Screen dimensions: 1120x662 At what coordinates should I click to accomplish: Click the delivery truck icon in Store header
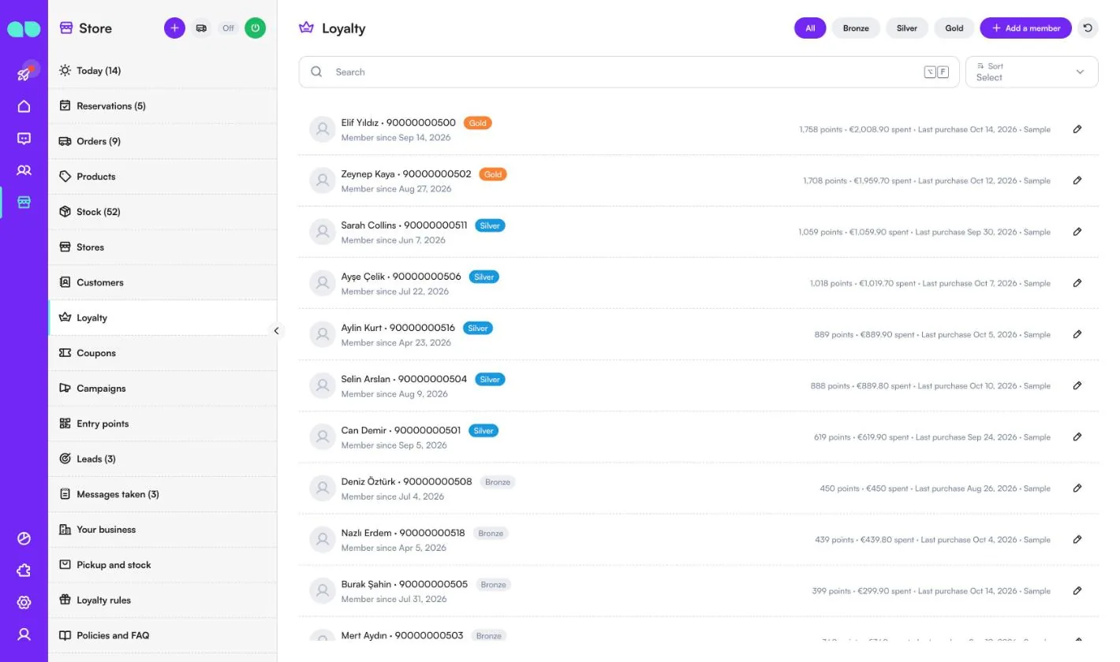[x=201, y=28]
